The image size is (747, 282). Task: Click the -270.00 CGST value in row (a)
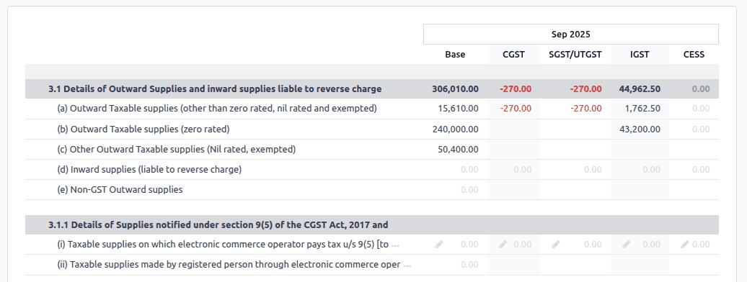coord(516,109)
